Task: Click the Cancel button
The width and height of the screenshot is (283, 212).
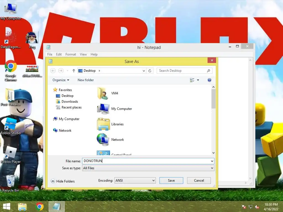Action: [x=199, y=181]
